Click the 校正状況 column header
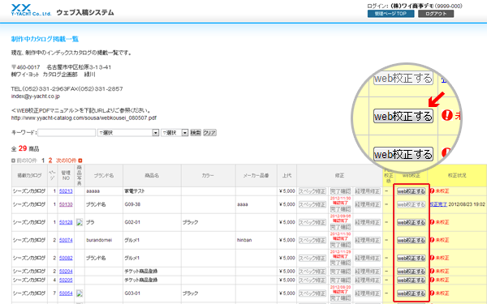 pyautogui.click(x=457, y=176)
